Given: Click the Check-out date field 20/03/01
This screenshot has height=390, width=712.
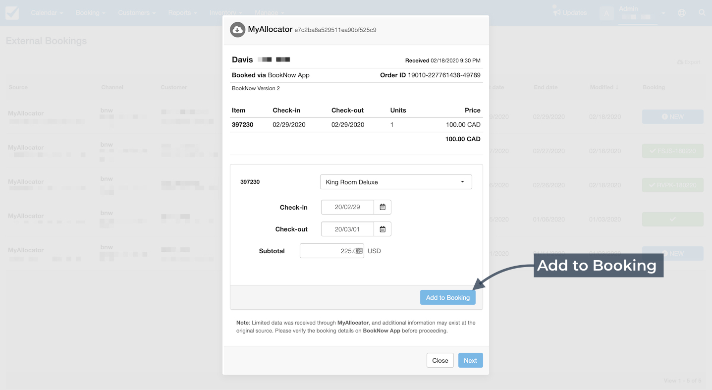Looking at the screenshot, I should coord(347,229).
